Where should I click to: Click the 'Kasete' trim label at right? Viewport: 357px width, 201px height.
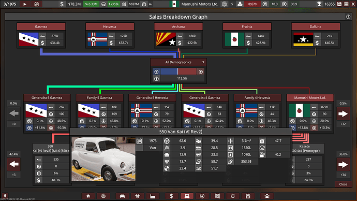[304, 146]
